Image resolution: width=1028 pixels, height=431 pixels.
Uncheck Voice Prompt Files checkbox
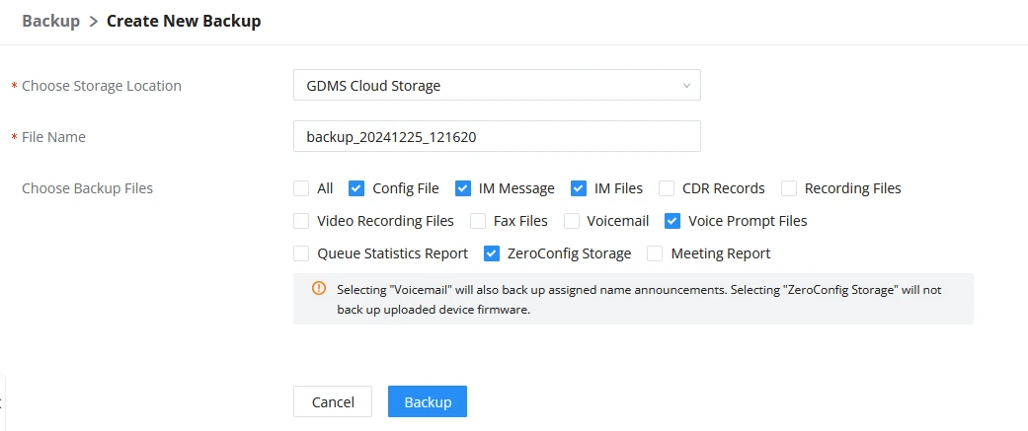672,221
